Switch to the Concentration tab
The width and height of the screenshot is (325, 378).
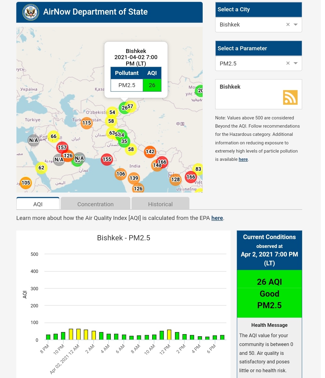pyautogui.click(x=95, y=204)
